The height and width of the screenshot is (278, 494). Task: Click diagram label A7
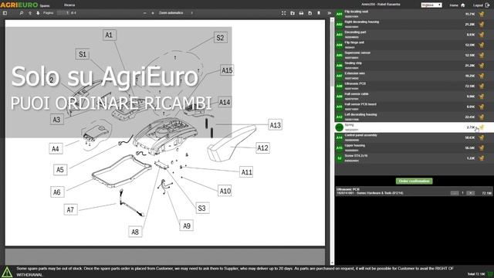tap(70, 209)
